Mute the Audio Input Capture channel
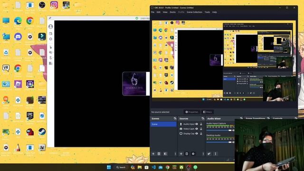Screen dimensions: 304x171 (233, 131)
